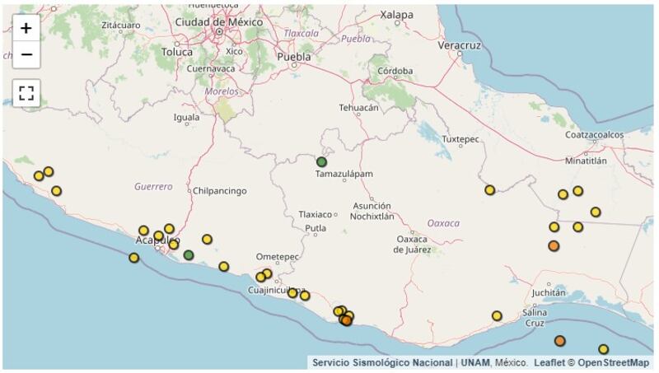
Task: Open the OpenStreetMap copyright link
Action: 613,362
